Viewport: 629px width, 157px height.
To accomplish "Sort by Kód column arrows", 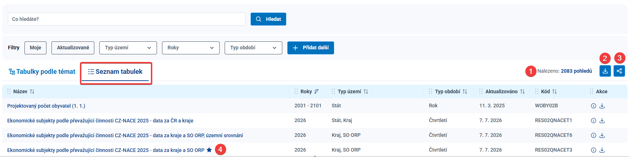I will coord(554,91).
